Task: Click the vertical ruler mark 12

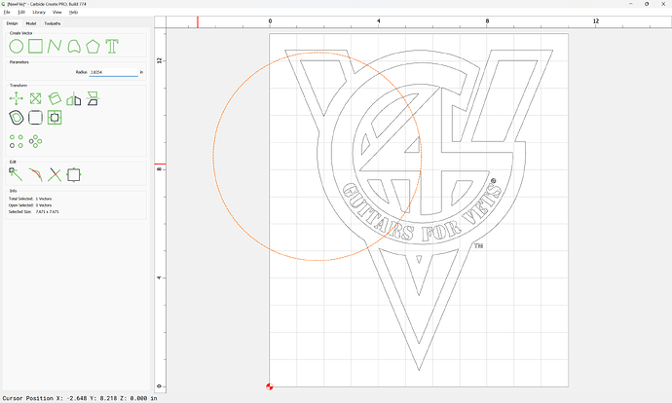Action: click(160, 60)
